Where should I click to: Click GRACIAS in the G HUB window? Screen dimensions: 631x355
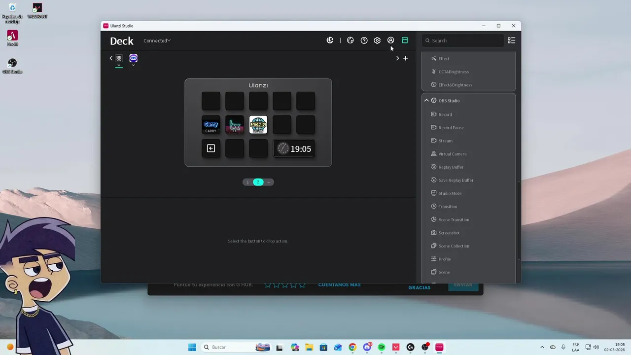419,287
